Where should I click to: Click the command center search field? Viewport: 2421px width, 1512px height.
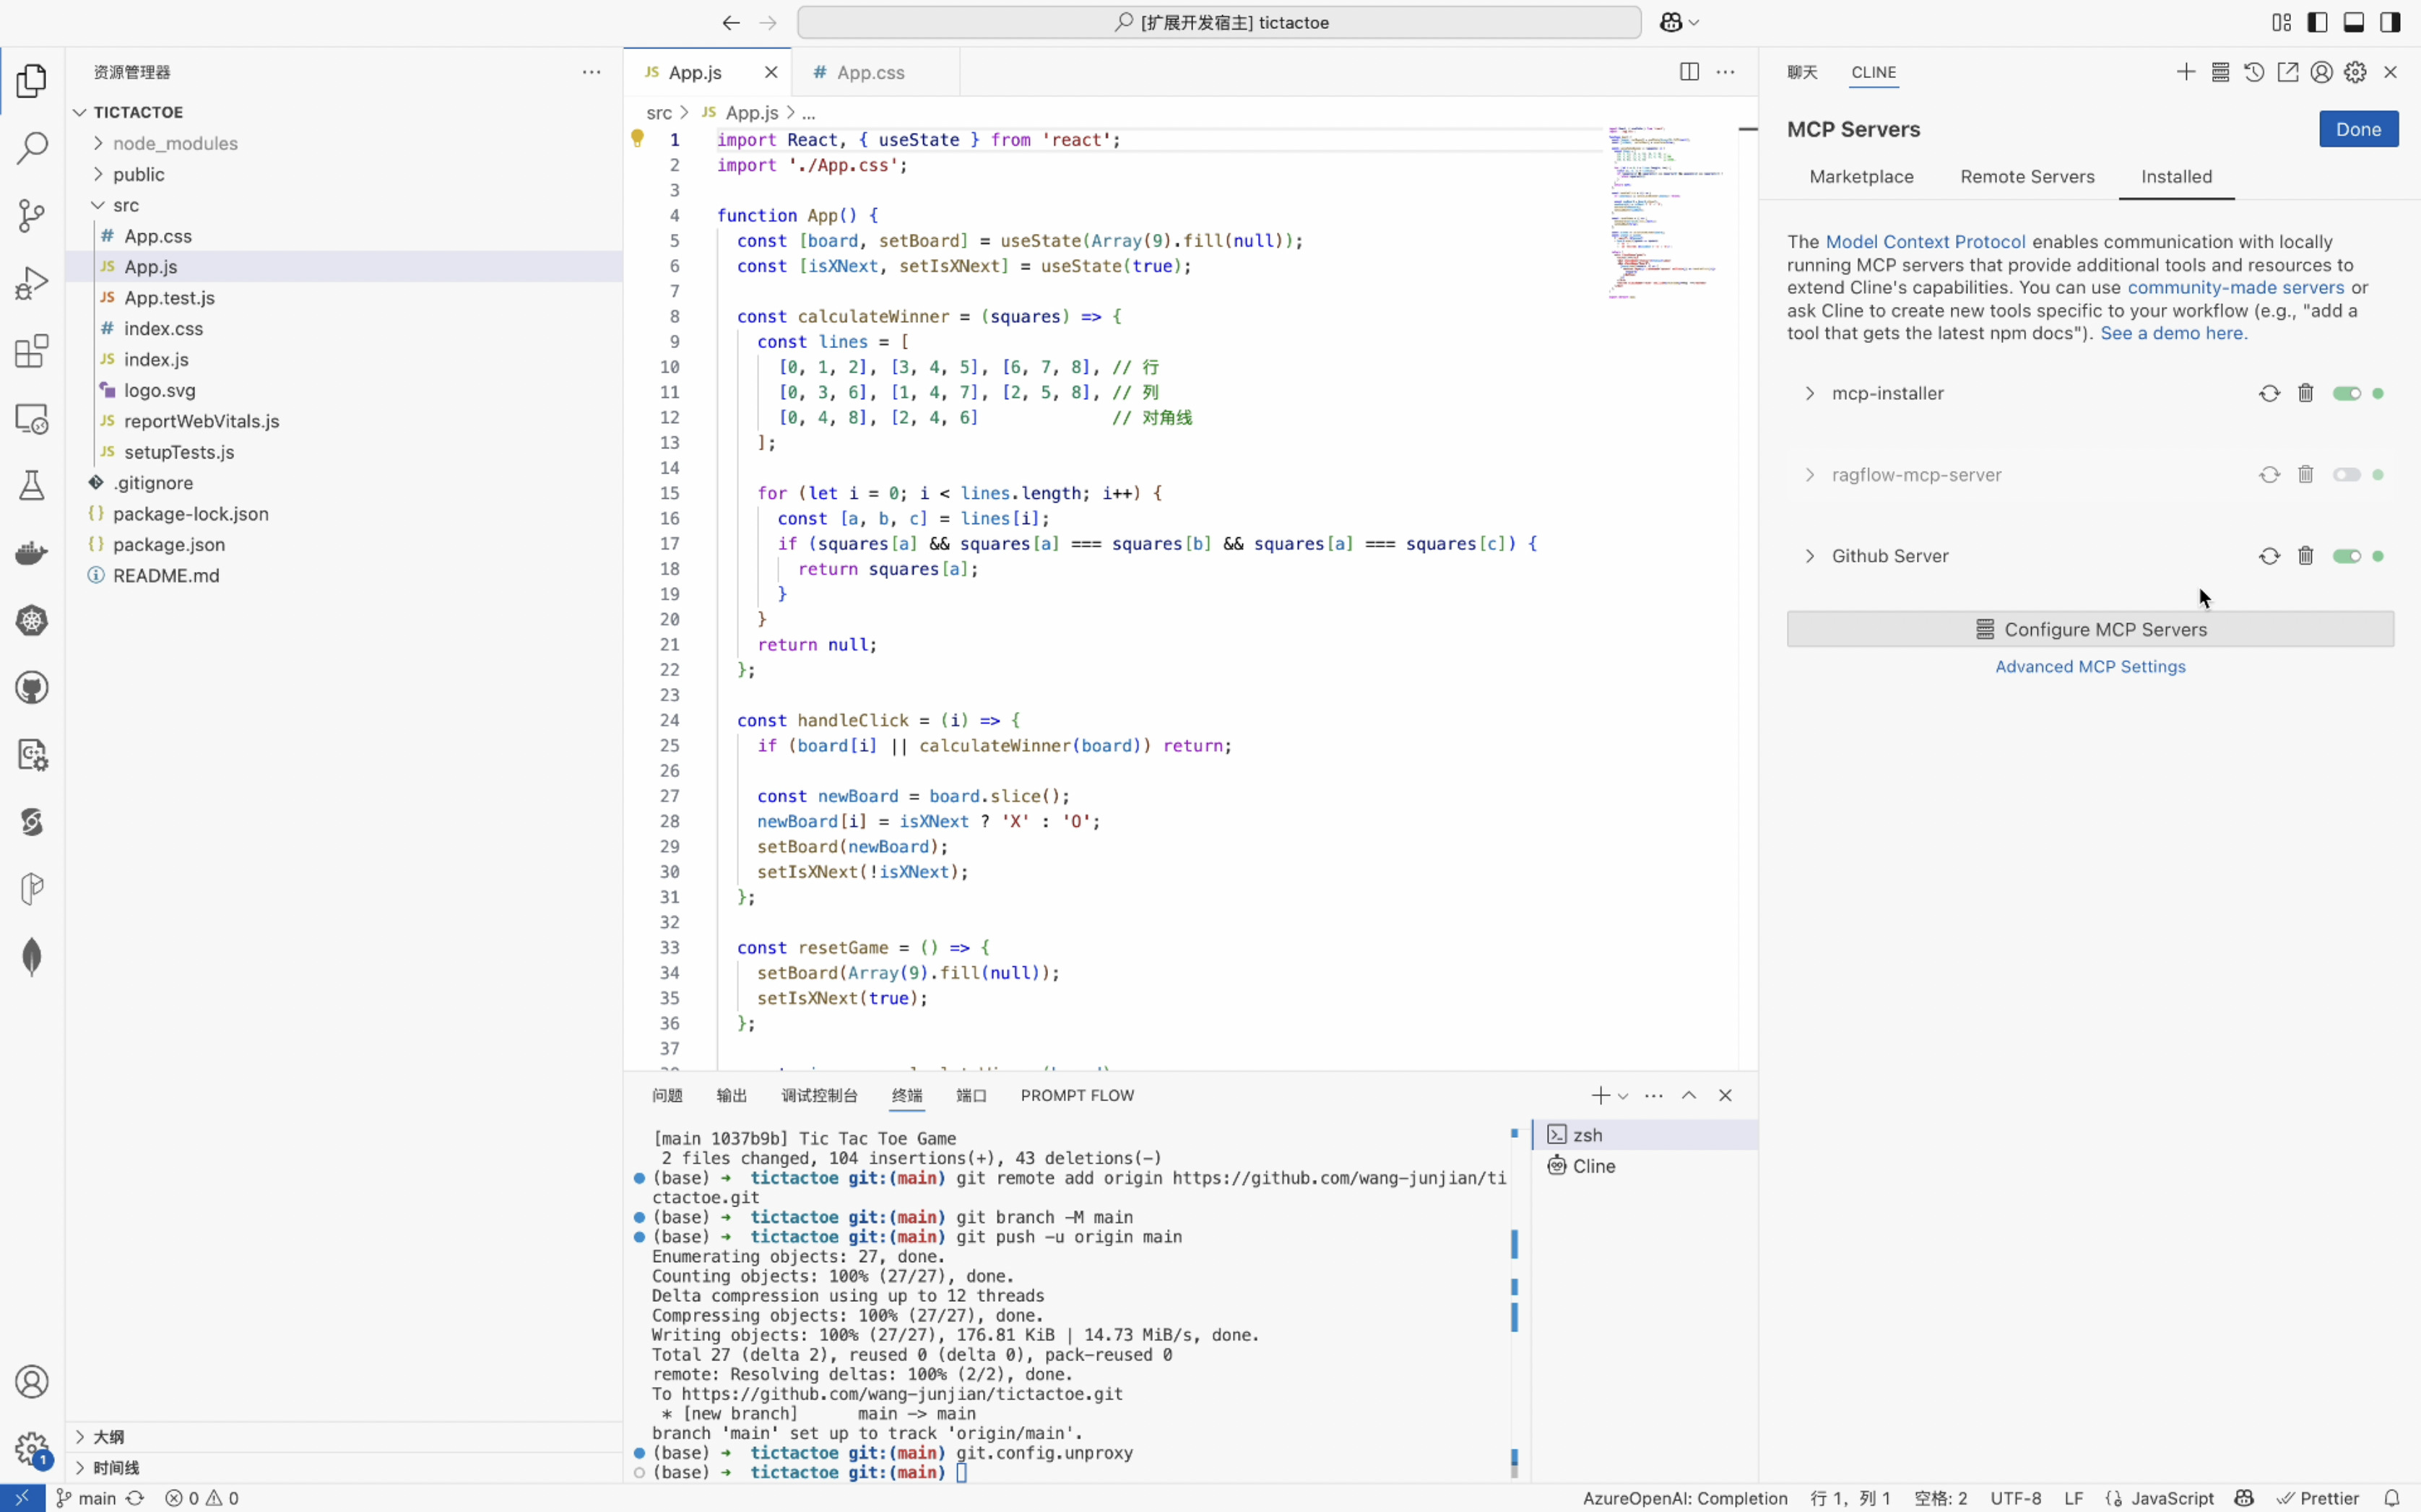click(1219, 22)
